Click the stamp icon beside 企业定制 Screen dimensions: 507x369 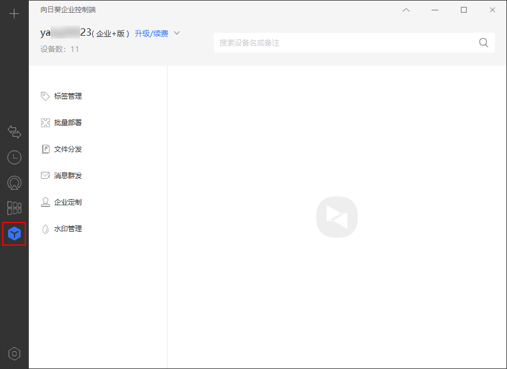46,202
